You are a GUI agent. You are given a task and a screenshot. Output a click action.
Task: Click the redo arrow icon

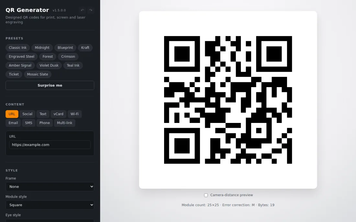coord(91,10)
